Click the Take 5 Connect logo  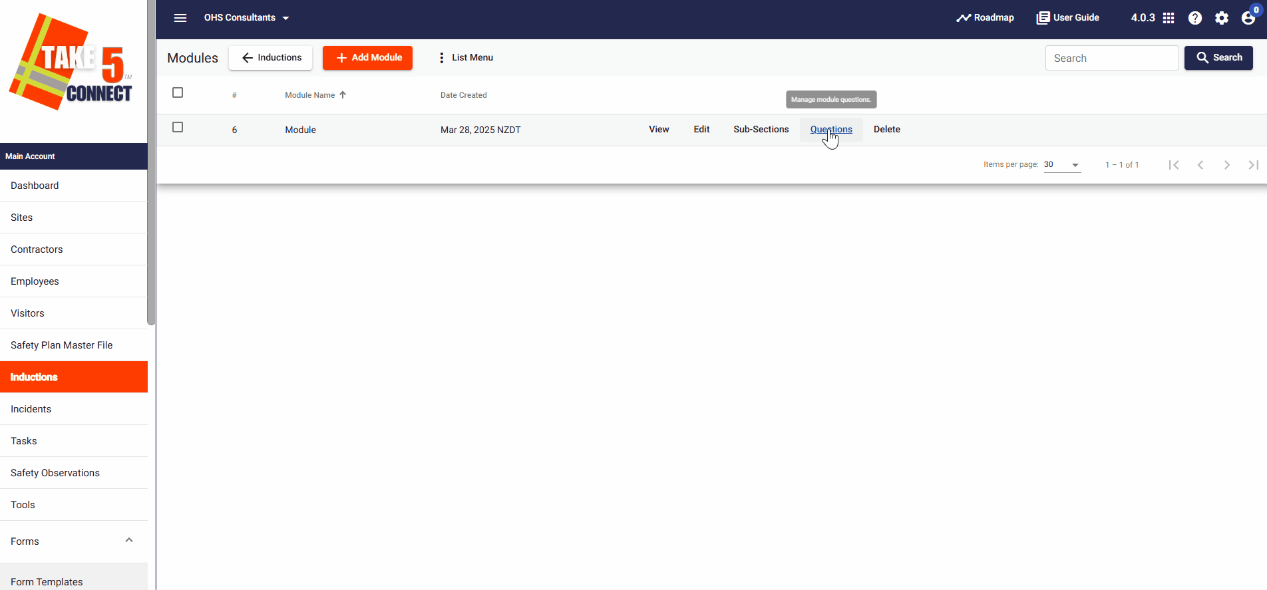71,62
